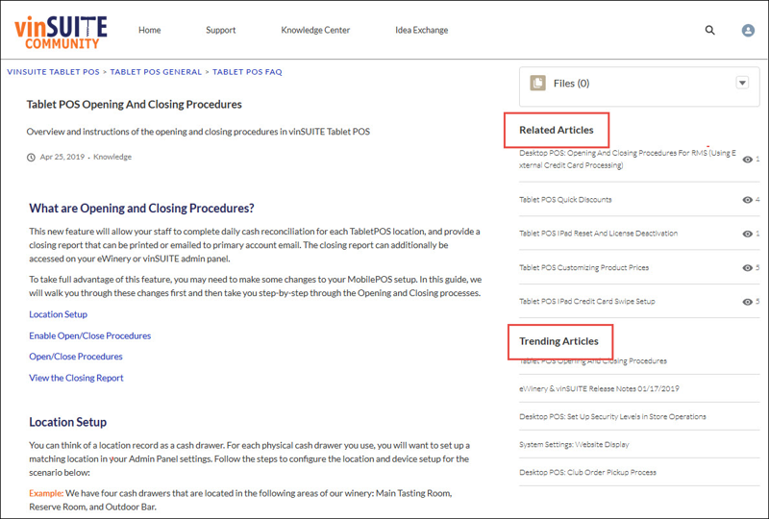Open the Knowledge Center menu

(x=315, y=30)
